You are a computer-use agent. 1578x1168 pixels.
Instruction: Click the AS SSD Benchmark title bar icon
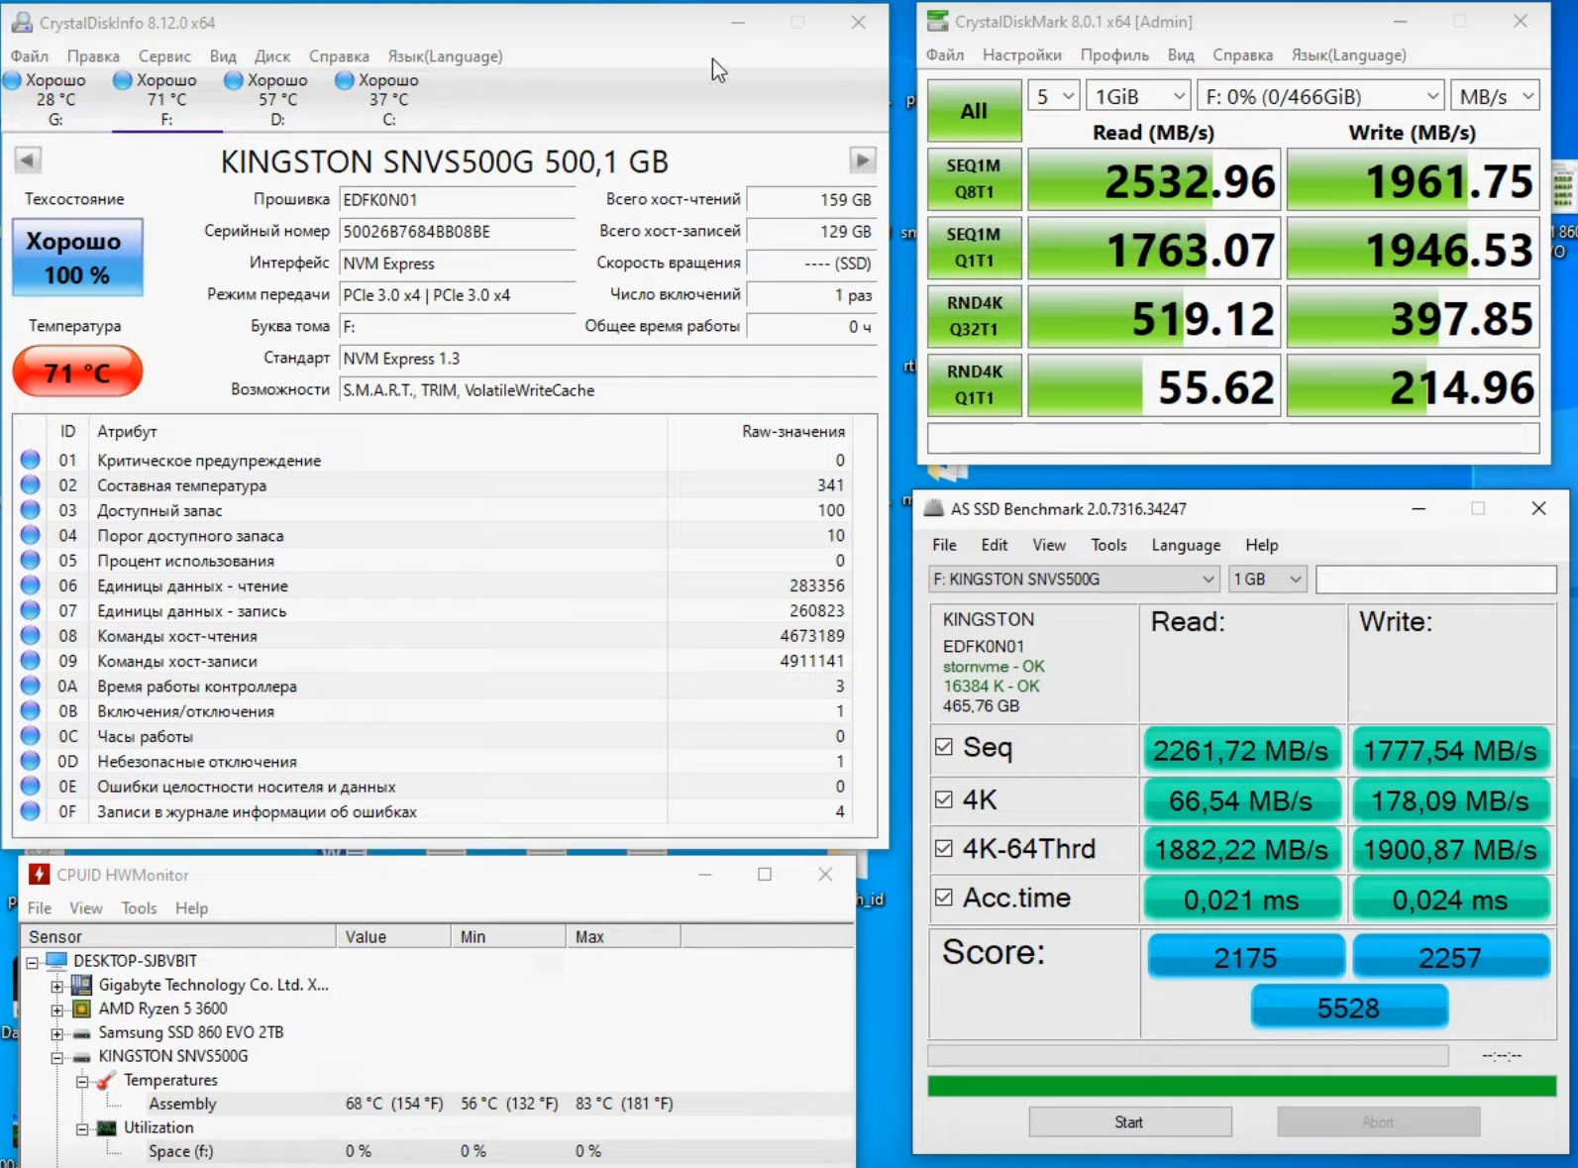point(933,508)
